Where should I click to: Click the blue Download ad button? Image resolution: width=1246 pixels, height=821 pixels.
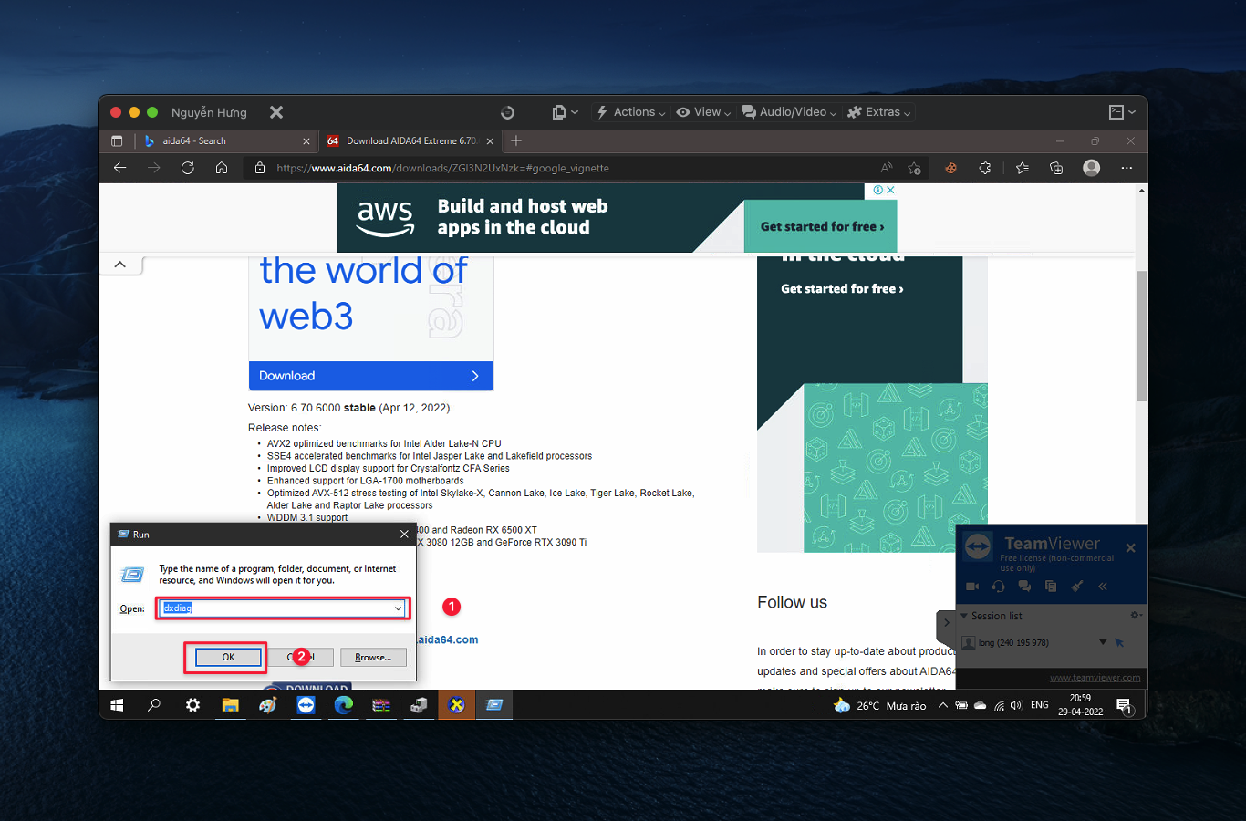[x=370, y=376]
